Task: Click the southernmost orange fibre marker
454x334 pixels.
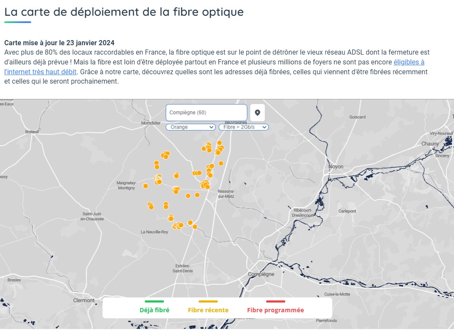Action: coord(195,227)
